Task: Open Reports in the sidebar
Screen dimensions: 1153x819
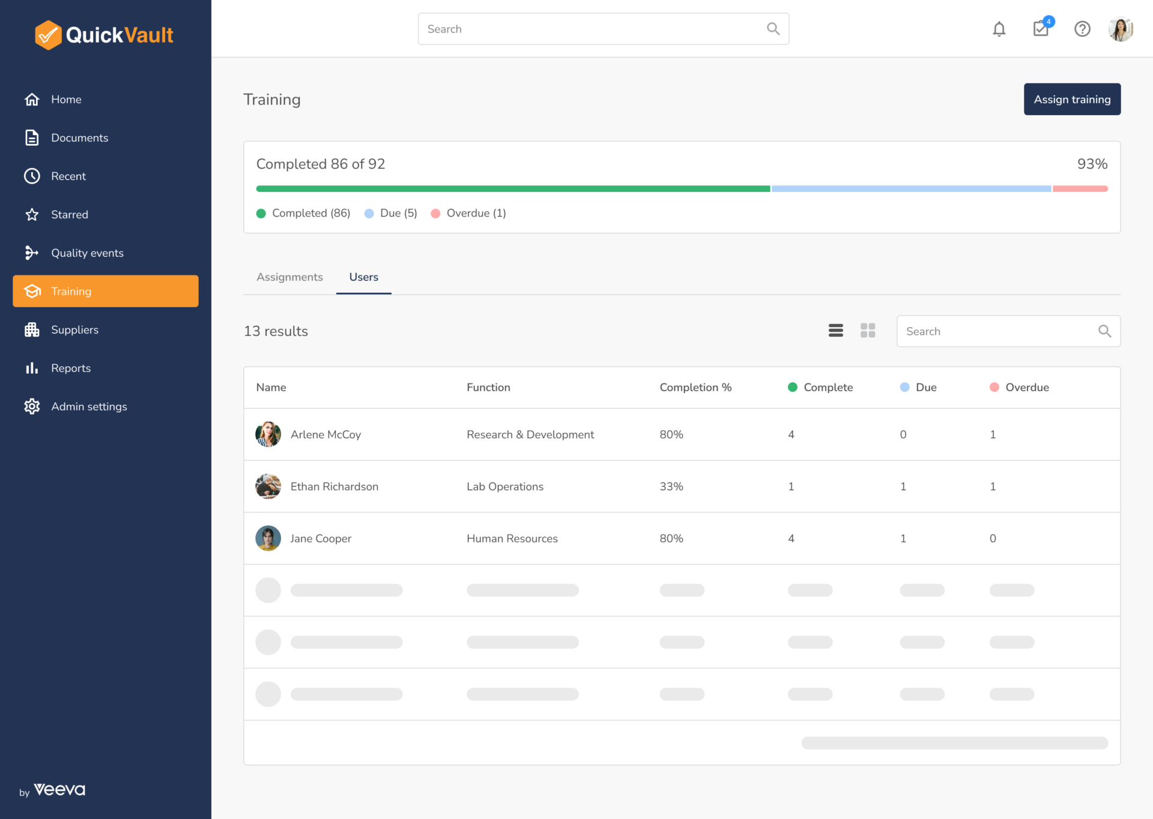Action: pyautogui.click(x=70, y=368)
